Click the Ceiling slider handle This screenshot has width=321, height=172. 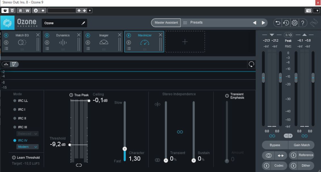tap(89, 101)
